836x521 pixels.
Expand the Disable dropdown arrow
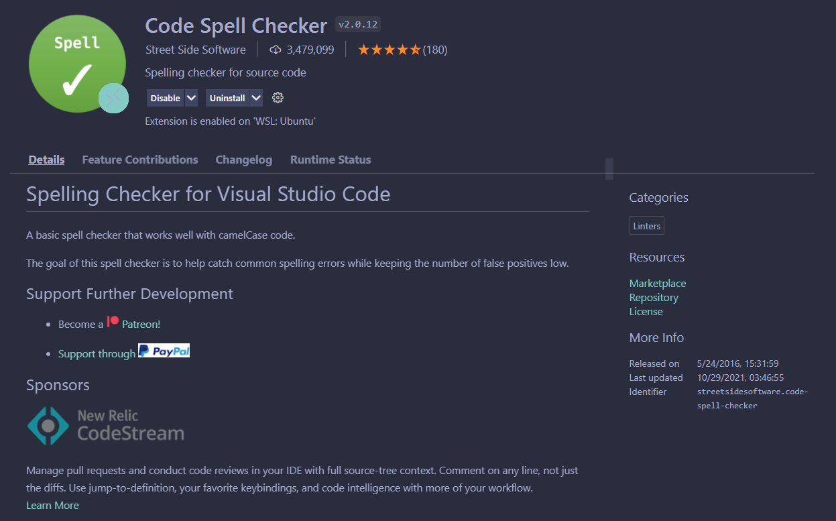(x=191, y=98)
